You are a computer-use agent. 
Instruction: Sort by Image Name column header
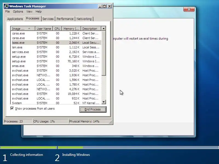(23, 29)
